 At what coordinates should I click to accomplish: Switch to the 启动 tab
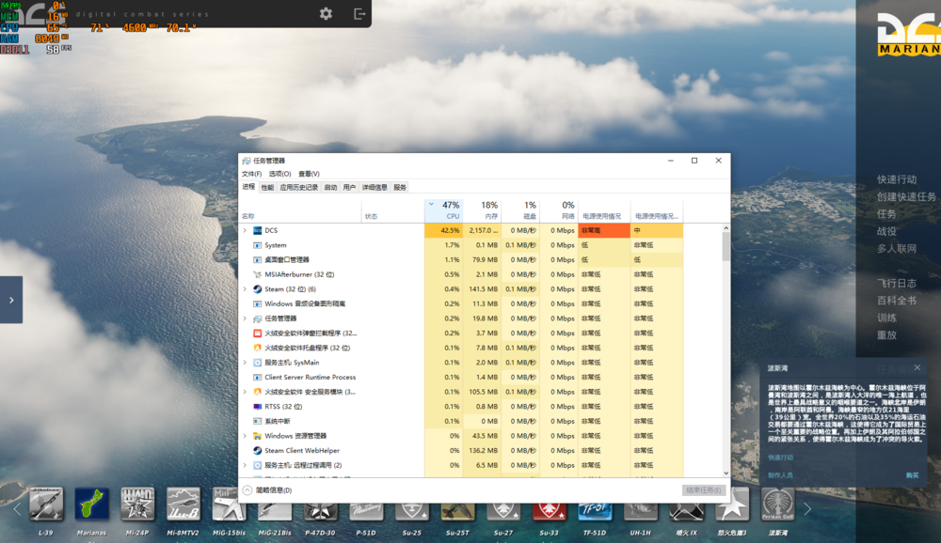click(x=330, y=188)
